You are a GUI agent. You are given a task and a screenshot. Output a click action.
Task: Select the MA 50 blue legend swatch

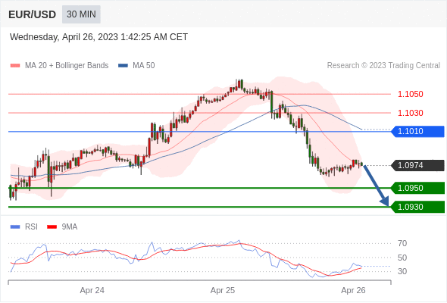point(123,66)
